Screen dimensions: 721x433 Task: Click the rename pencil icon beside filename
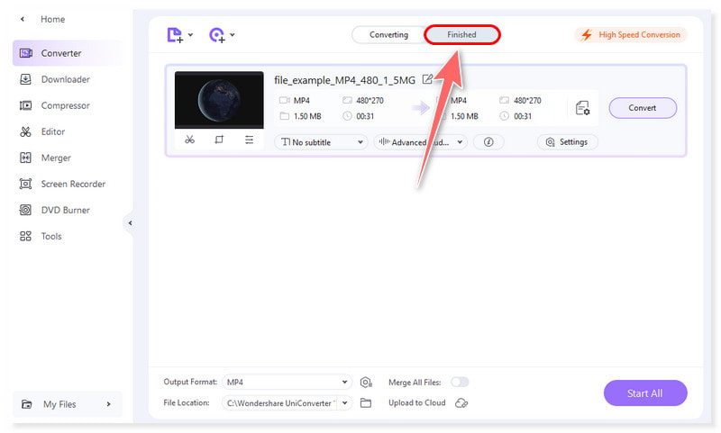tap(427, 80)
